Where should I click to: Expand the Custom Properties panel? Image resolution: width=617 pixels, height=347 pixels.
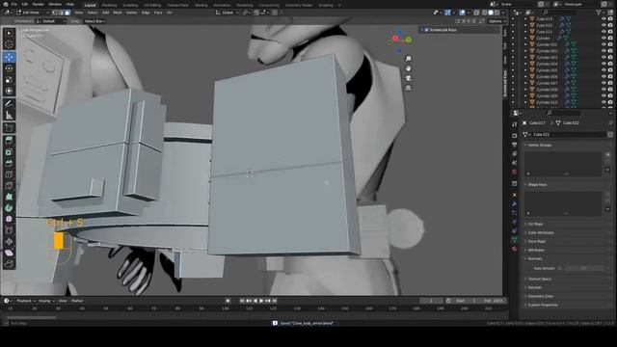pyautogui.click(x=542, y=305)
